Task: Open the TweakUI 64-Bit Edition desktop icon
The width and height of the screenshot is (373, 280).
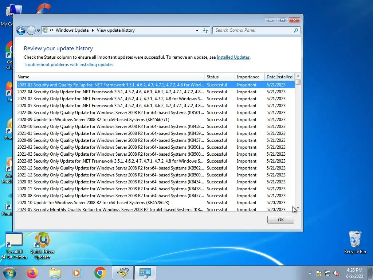Action: coord(14,246)
